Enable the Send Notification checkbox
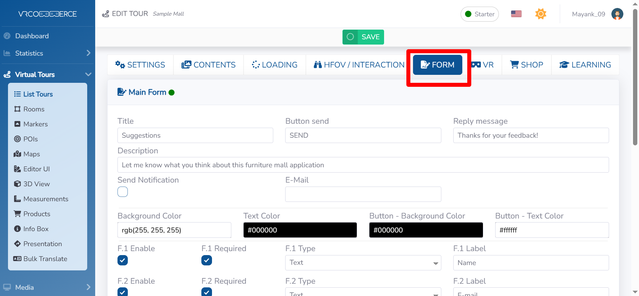The width and height of the screenshot is (639, 296). (x=122, y=192)
